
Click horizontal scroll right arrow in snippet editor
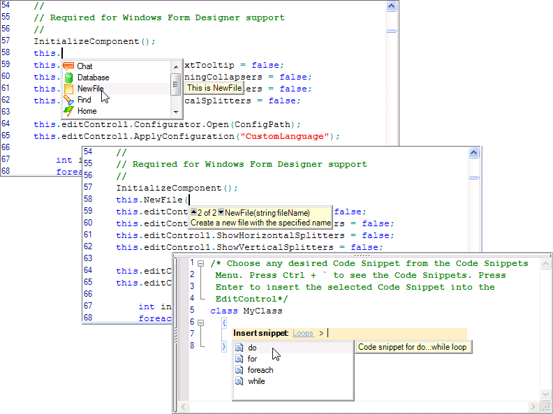click(533, 407)
